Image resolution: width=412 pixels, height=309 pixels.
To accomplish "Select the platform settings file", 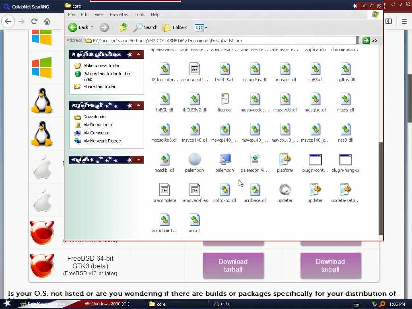I will point(285,160).
